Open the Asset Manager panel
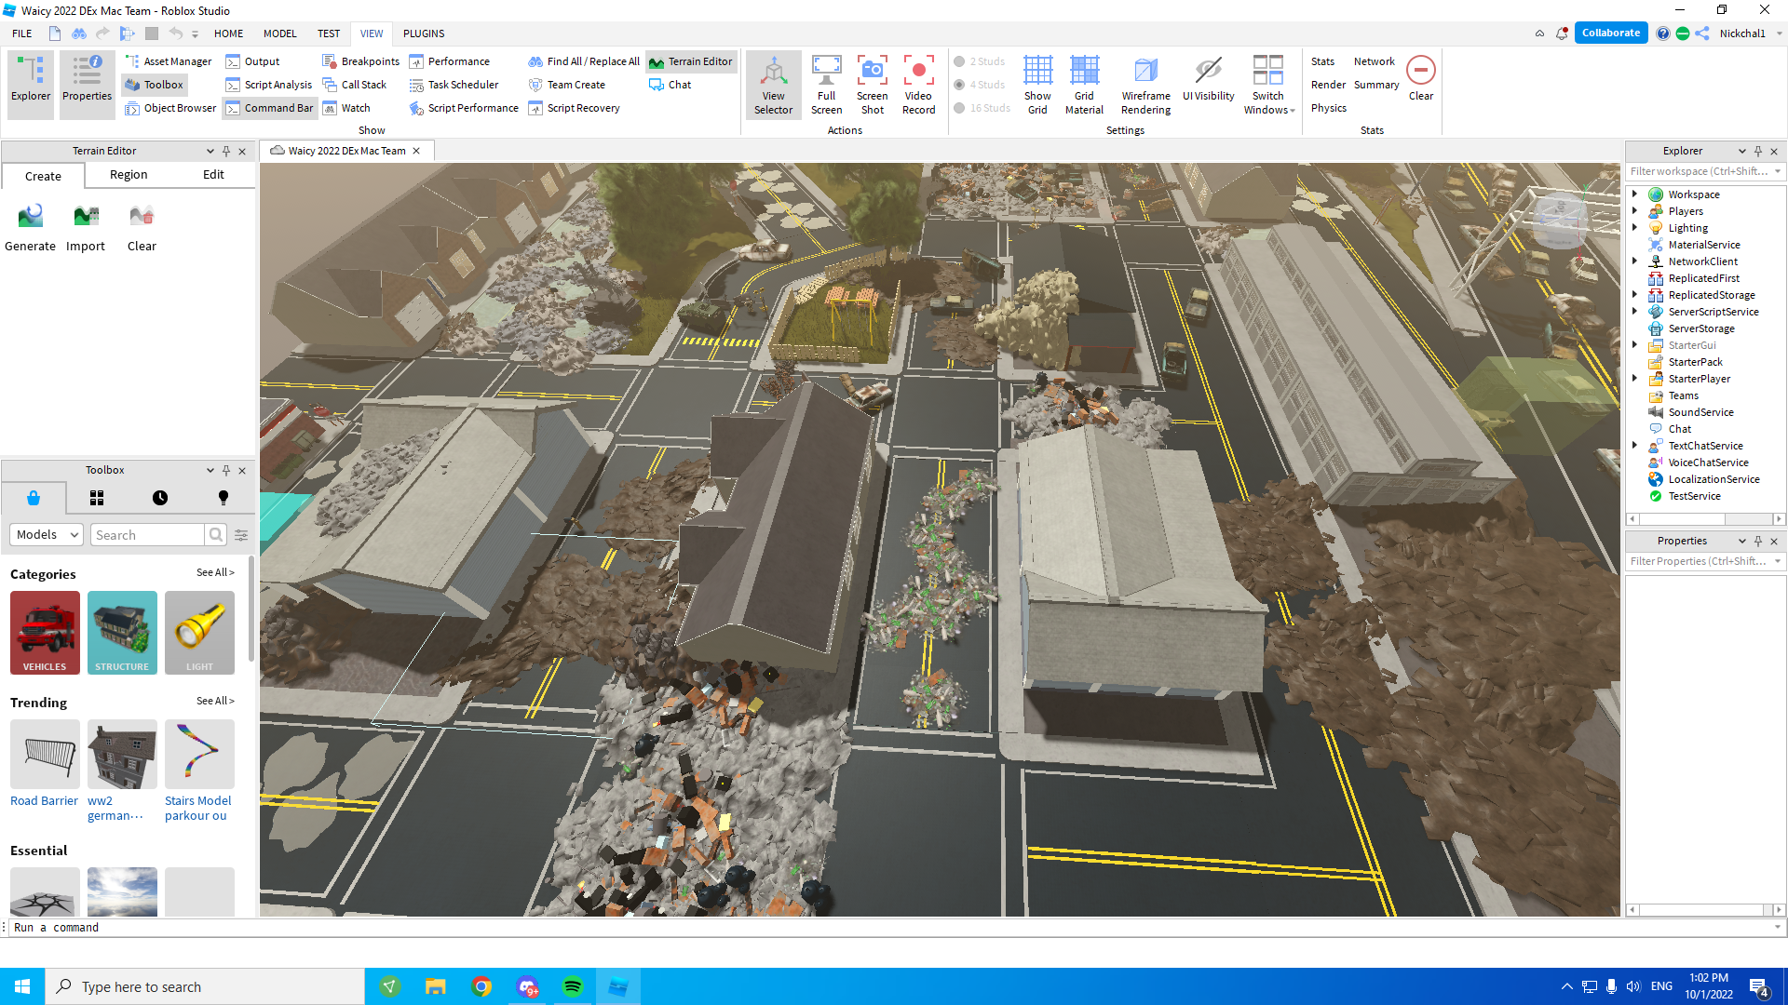The height and width of the screenshot is (1005, 1788). point(169,61)
